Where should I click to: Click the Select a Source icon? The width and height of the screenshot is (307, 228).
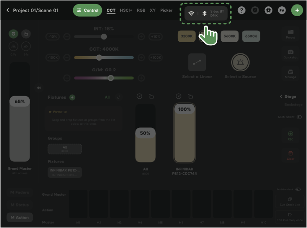click(240, 62)
